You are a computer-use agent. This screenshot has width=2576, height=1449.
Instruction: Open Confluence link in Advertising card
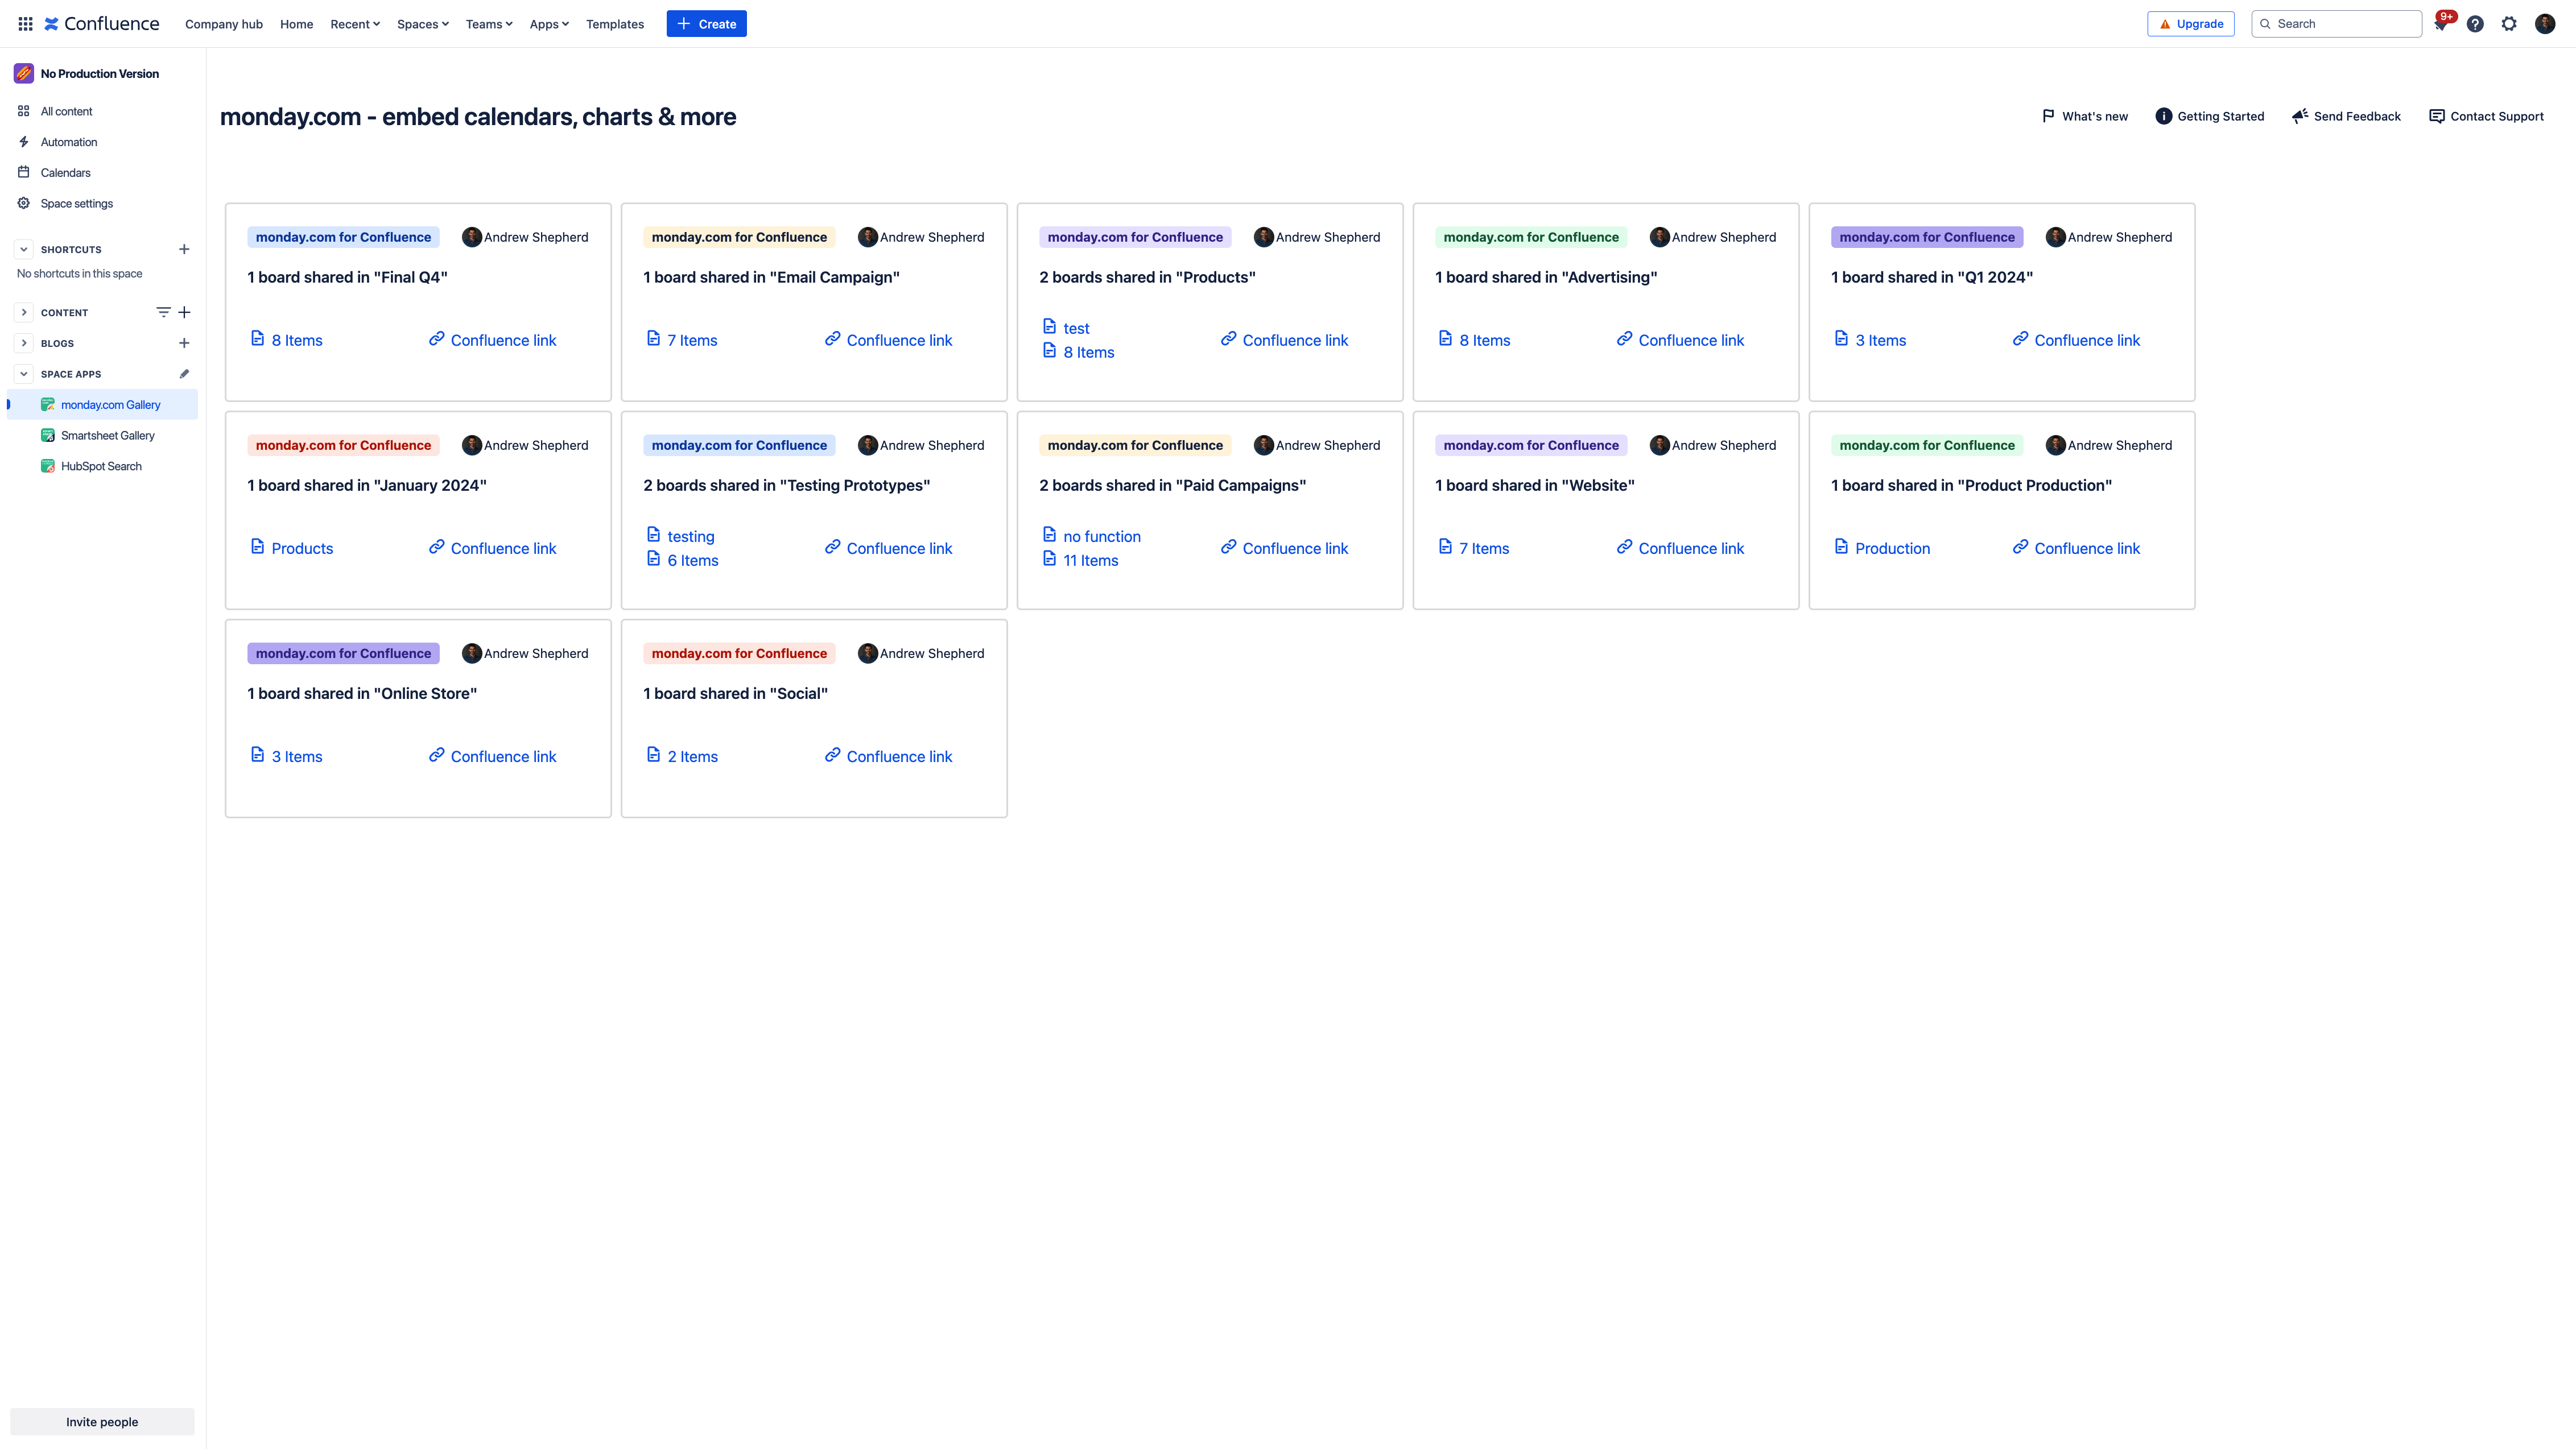point(1691,340)
